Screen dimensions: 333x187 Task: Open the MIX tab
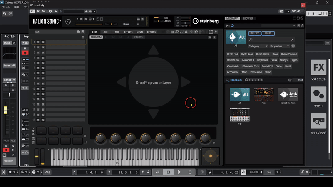click(117, 32)
